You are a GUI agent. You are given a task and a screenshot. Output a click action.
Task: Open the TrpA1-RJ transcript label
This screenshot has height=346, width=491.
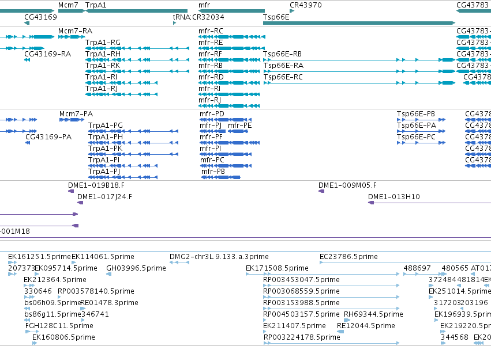tap(102, 89)
